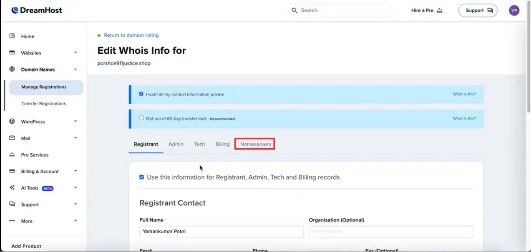Image resolution: width=531 pixels, height=252 pixels.
Task: Expand the WordPress menu arrow
Action: pyautogui.click(x=75, y=122)
